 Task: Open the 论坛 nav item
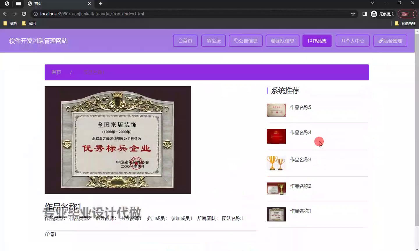tap(214, 41)
